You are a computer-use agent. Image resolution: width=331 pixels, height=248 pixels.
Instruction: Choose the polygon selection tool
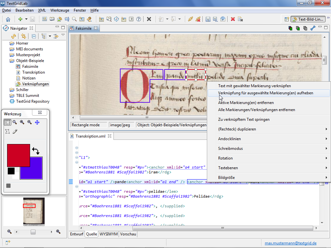point(7,131)
